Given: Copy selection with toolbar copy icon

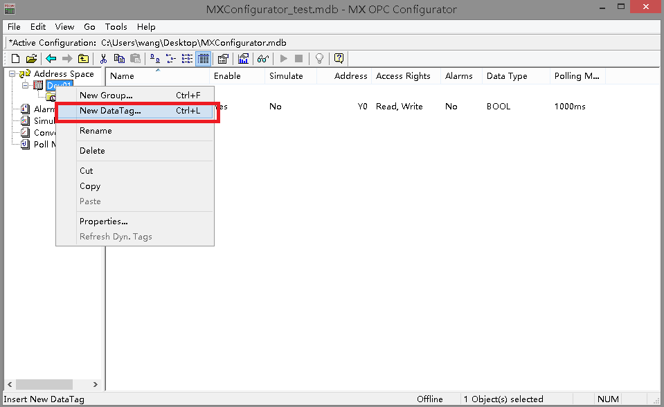Looking at the screenshot, I should (x=119, y=58).
